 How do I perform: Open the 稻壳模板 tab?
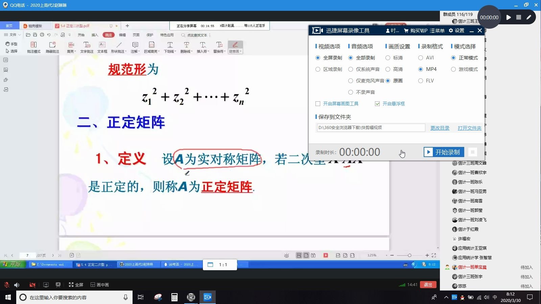[35, 26]
